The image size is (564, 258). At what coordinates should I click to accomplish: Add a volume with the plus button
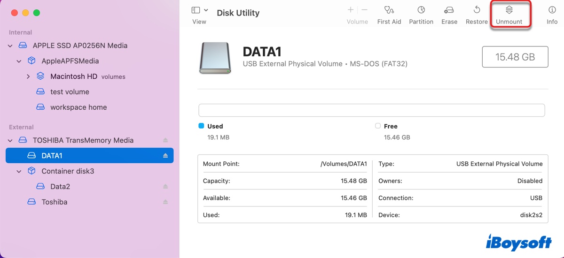point(351,10)
